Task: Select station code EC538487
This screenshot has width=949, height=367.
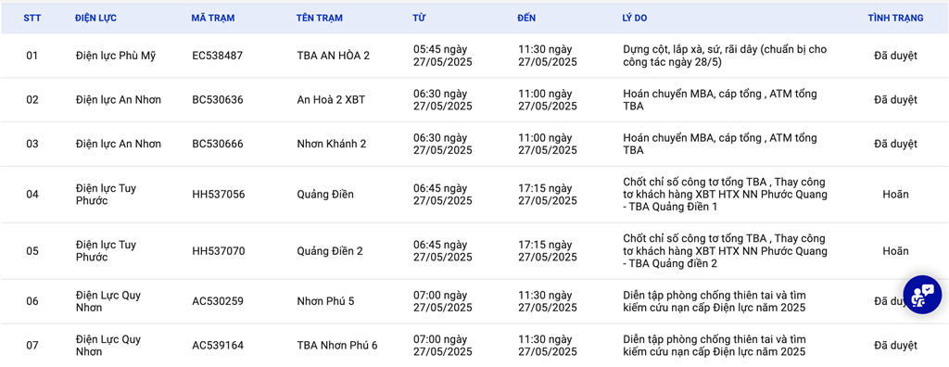Action: [217, 56]
